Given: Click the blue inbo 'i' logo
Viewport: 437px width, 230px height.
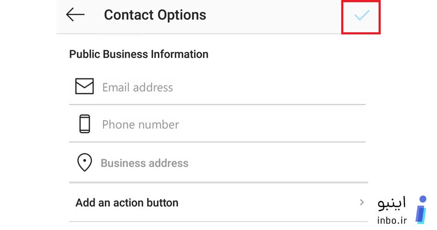Looking at the screenshot, I should [x=421, y=210].
